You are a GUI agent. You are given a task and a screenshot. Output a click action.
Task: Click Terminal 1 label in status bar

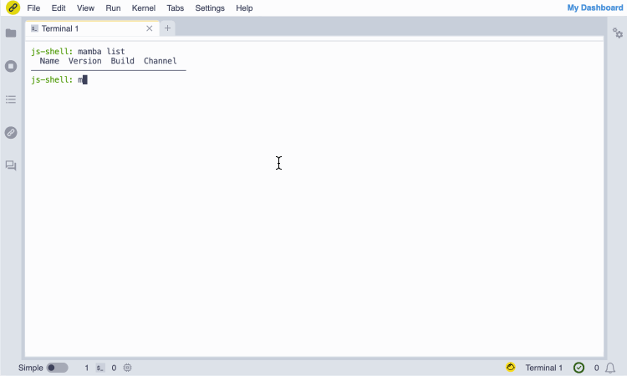544,368
